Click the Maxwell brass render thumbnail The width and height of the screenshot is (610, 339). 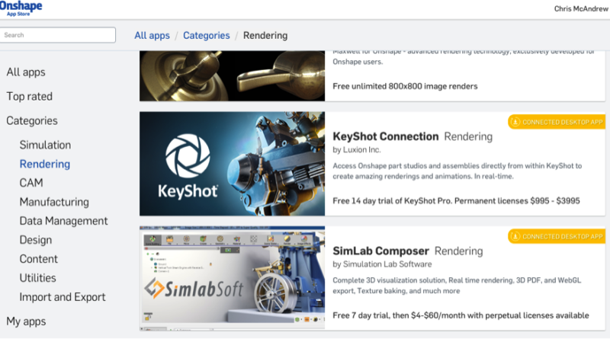point(233,76)
